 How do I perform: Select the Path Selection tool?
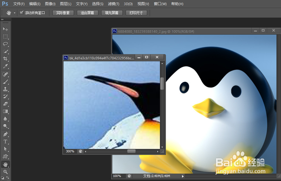pos(5,149)
